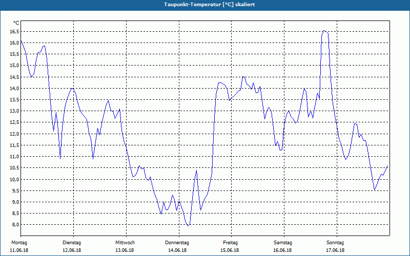The image size is (410, 256).
Task: Click the Mittwoch day label
Action: [x=125, y=243]
